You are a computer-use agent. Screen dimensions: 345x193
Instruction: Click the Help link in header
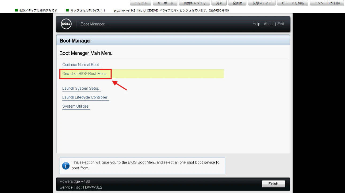(256, 24)
